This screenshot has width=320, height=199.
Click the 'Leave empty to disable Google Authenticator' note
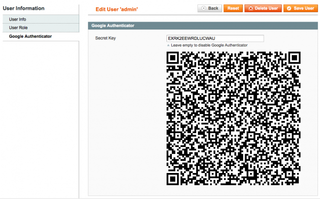pos(209,45)
